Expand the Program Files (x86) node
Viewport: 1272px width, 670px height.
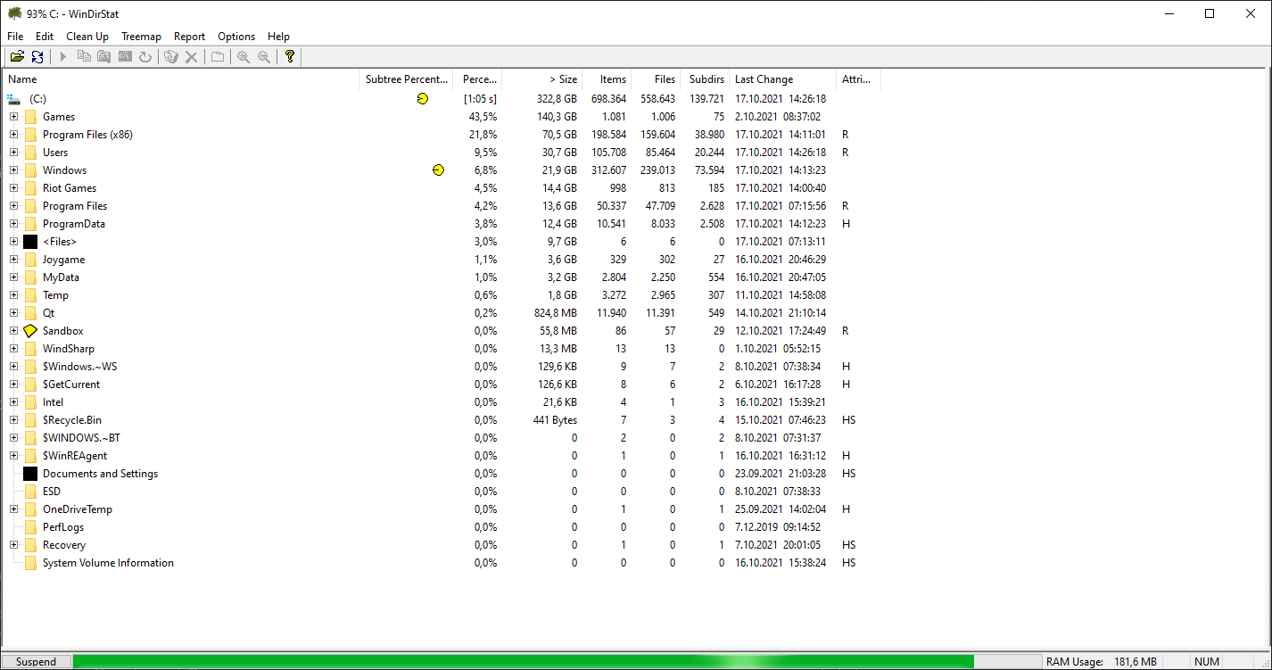[13, 135]
